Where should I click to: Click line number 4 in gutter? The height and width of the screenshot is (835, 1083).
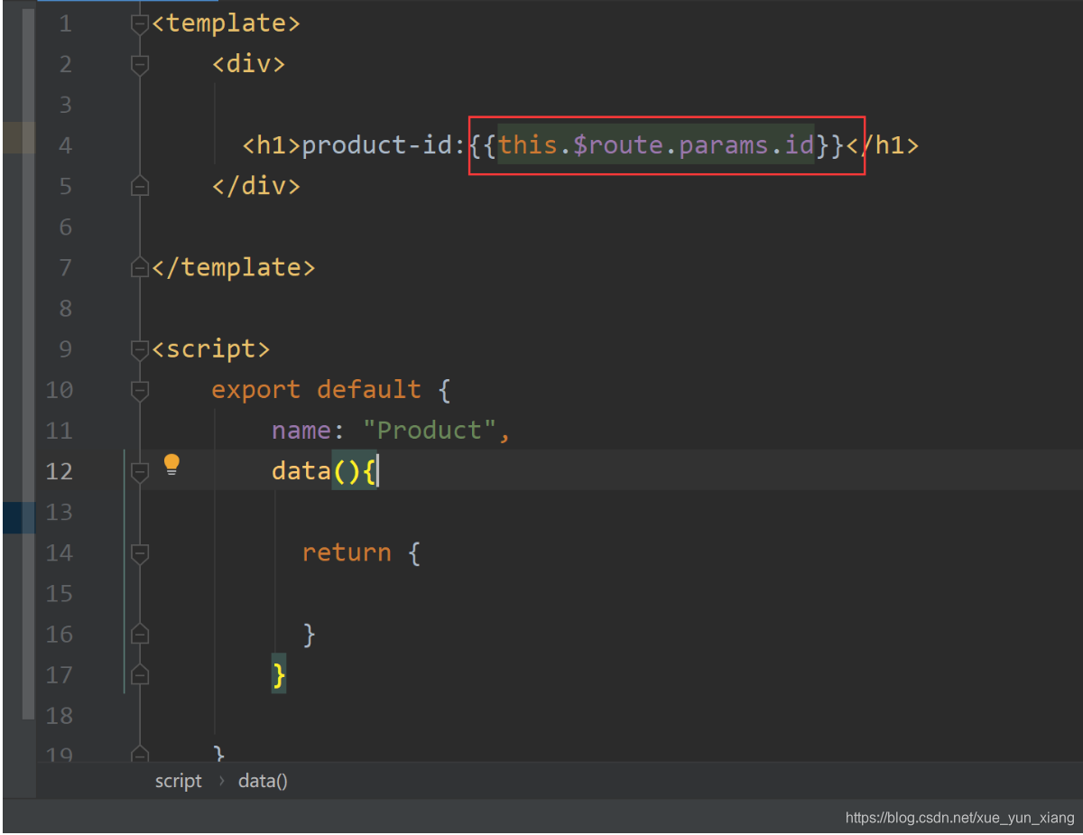[x=65, y=145]
